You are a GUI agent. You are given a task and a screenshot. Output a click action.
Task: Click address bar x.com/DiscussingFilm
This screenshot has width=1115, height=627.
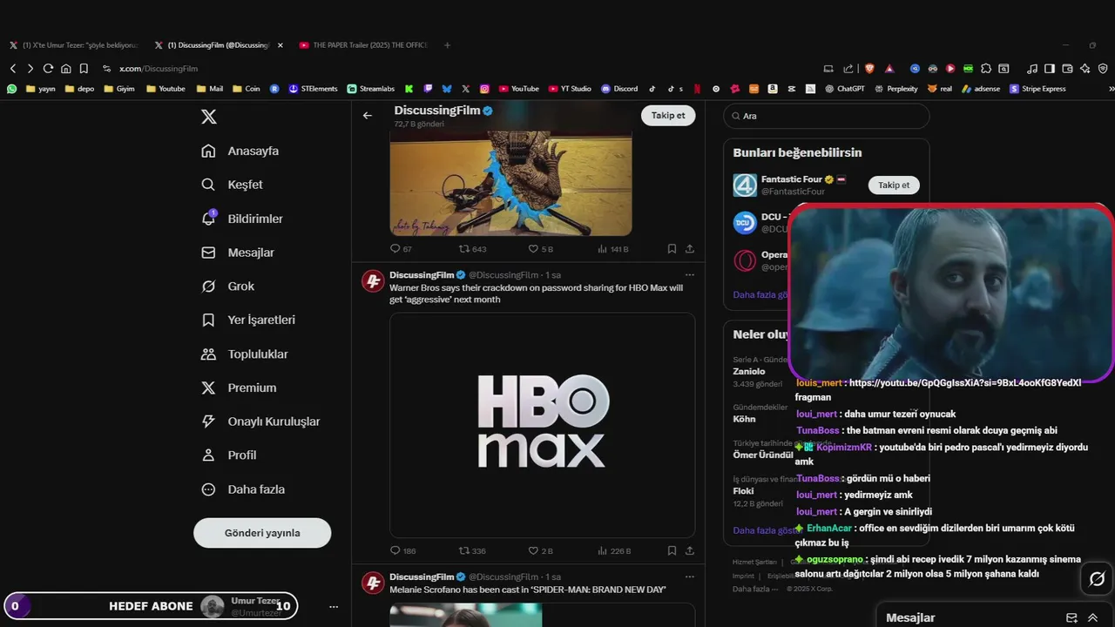coord(159,68)
